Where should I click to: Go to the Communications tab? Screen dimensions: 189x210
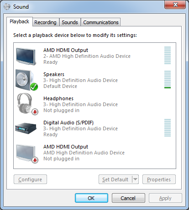click(x=101, y=22)
